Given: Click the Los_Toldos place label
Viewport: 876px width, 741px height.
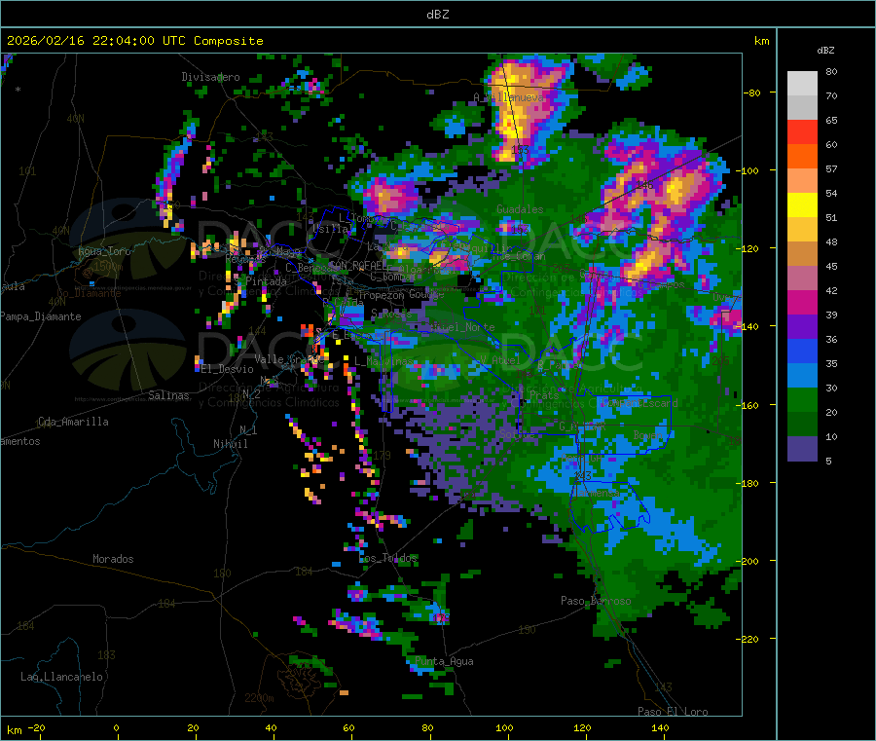Looking at the screenshot, I should 387,558.
